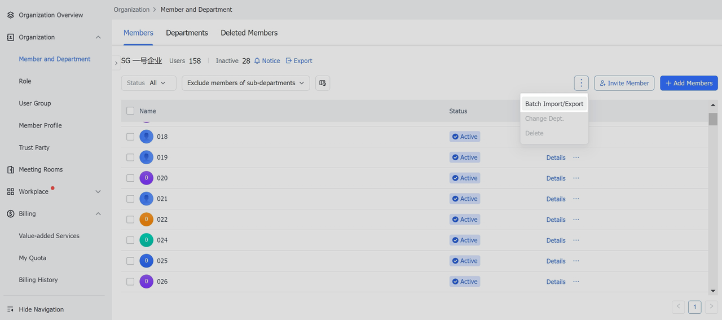Check the box for member 020
The image size is (722, 320).
(x=130, y=178)
